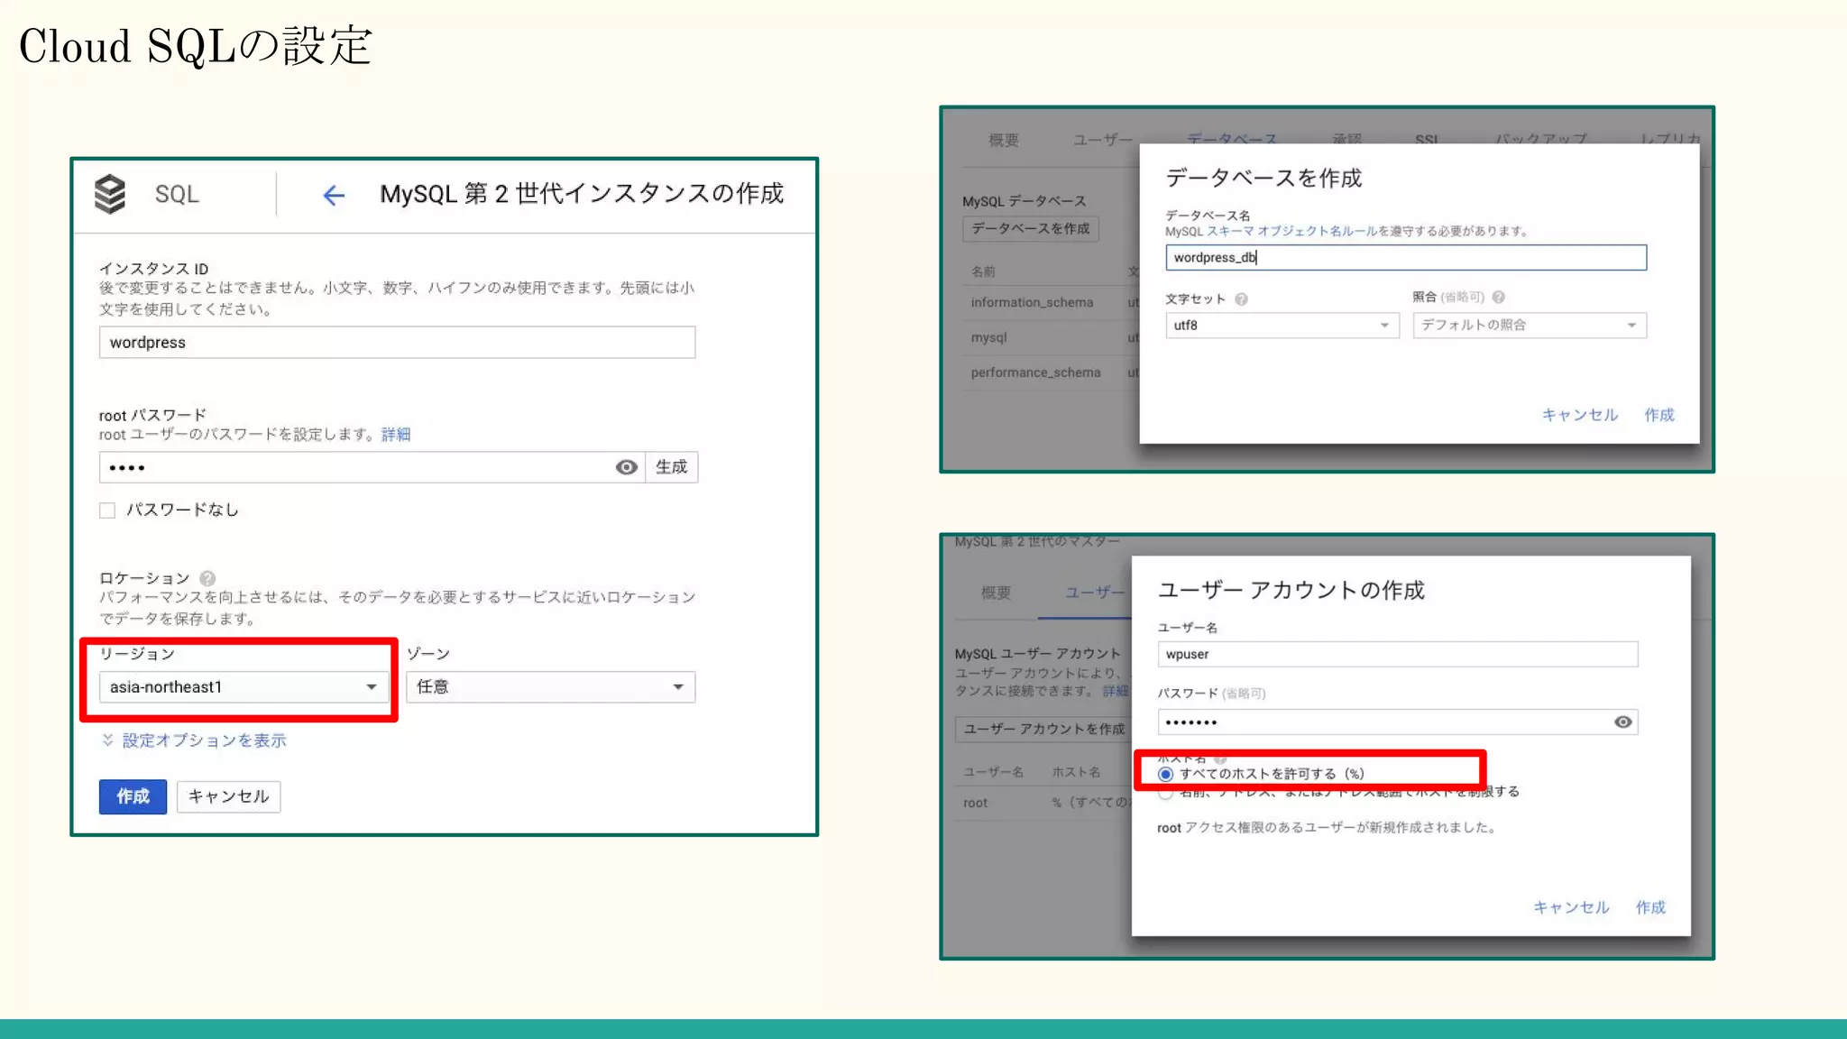The image size is (1847, 1039).
Task: Click the SQL stack logo icon
Action: tap(110, 194)
